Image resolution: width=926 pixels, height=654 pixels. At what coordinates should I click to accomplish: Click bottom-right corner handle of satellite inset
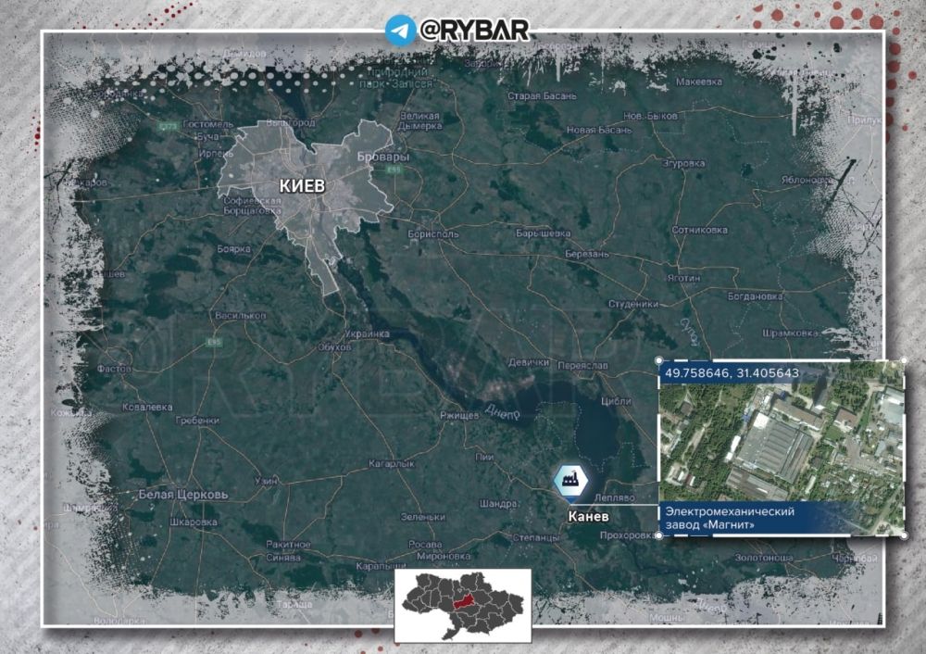[905, 535]
